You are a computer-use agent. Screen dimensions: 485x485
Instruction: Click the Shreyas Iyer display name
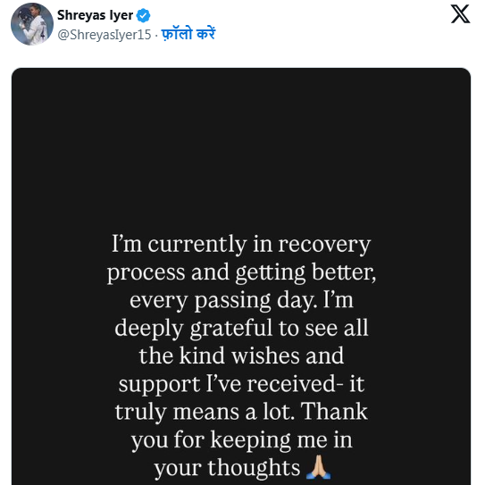tap(96, 15)
